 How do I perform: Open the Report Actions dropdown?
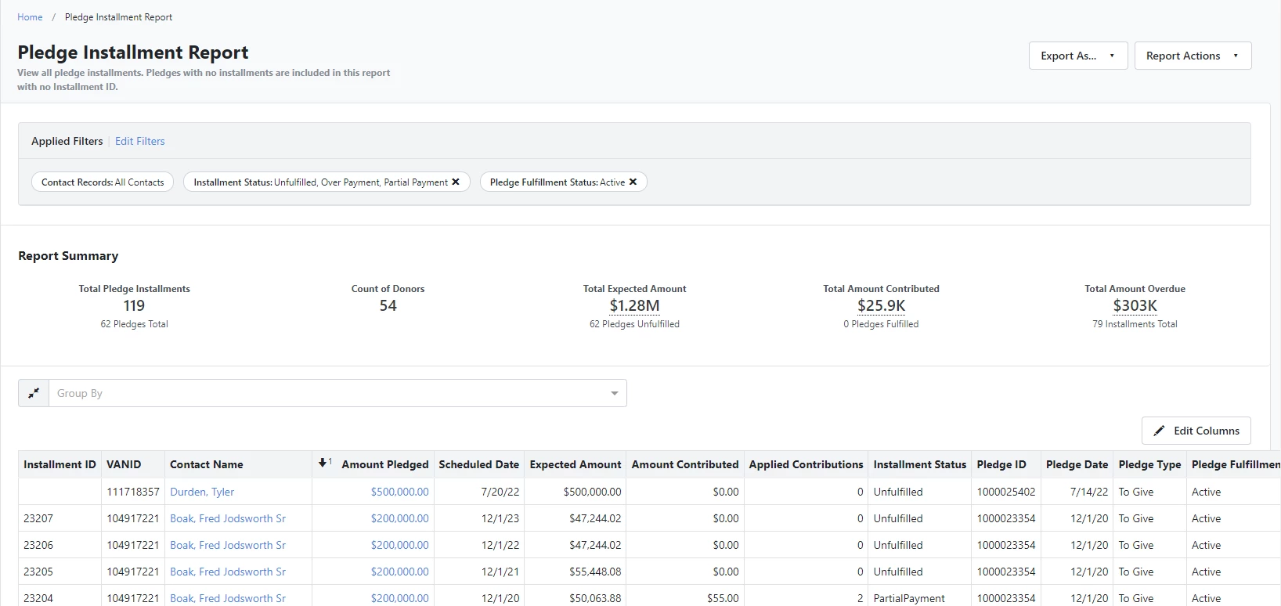[x=1193, y=56]
